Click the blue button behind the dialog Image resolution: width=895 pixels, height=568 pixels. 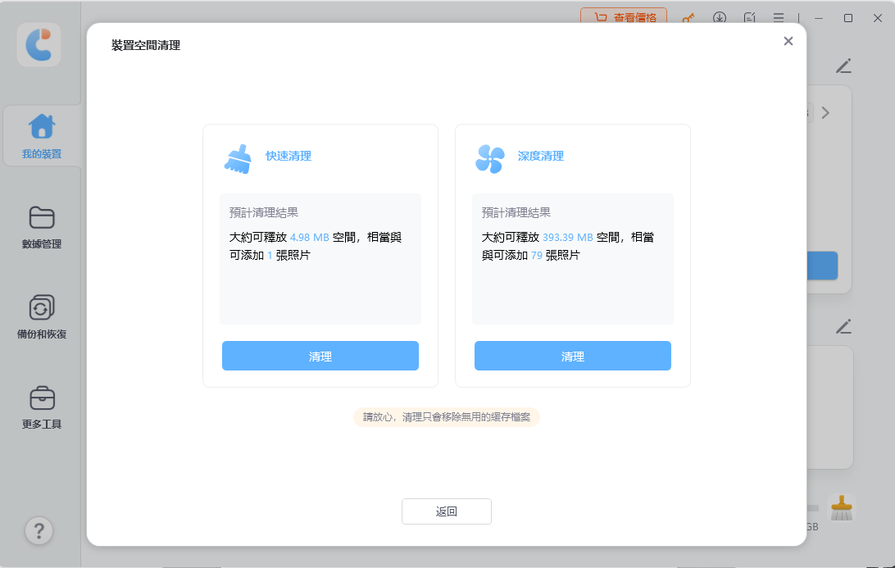(823, 266)
